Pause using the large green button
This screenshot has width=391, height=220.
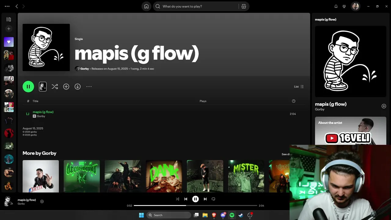28,86
